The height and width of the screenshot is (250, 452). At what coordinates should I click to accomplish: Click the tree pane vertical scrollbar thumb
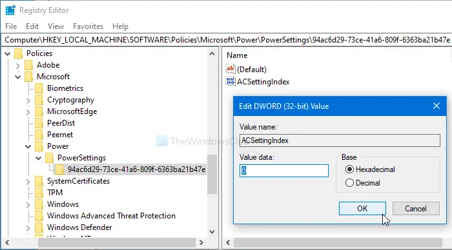pos(212,174)
